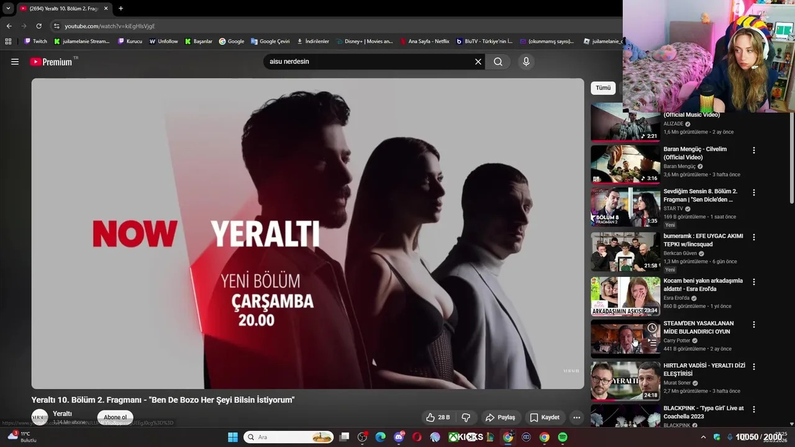This screenshot has height=447, width=795.
Task: Open a new tab with plus
Action: (x=120, y=8)
